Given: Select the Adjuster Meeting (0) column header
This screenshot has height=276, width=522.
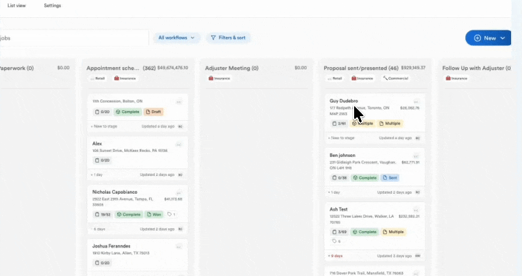Looking at the screenshot, I should pos(232,68).
